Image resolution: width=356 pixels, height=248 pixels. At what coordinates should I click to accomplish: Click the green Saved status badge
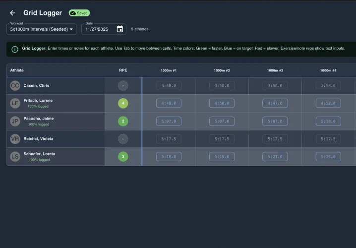(79, 13)
